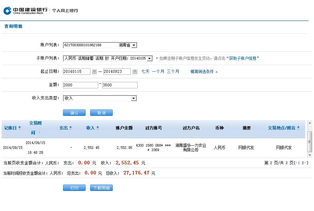Click the 确认 confirm button
This screenshot has width=314, height=211.
74,113
